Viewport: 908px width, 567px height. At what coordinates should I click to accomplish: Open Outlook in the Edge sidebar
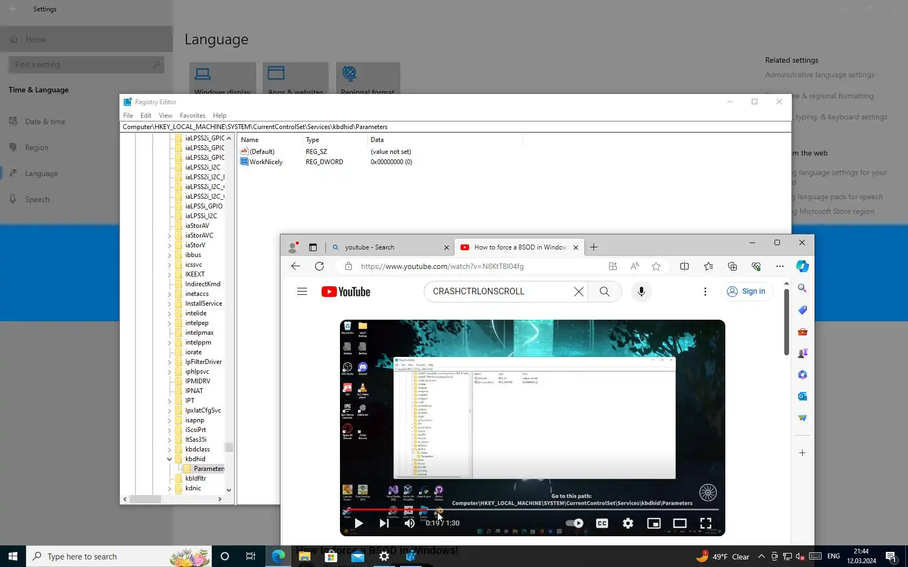803,396
